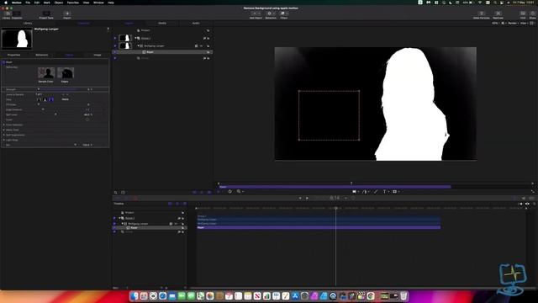The image size is (538, 303).
Task: Open the Filters toolbar menu
Action: [284, 15]
